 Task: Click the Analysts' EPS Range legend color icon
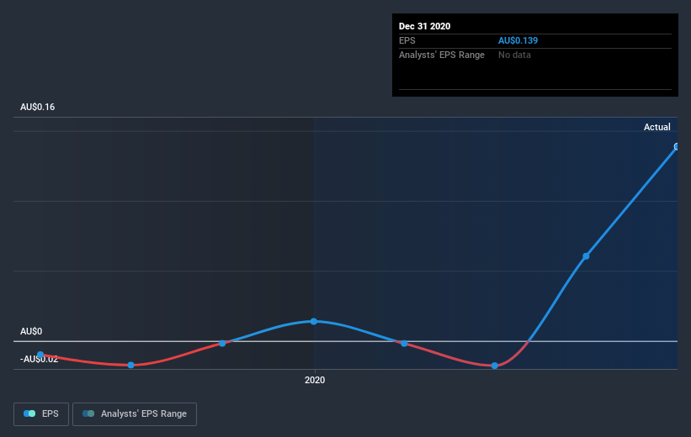point(88,413)
